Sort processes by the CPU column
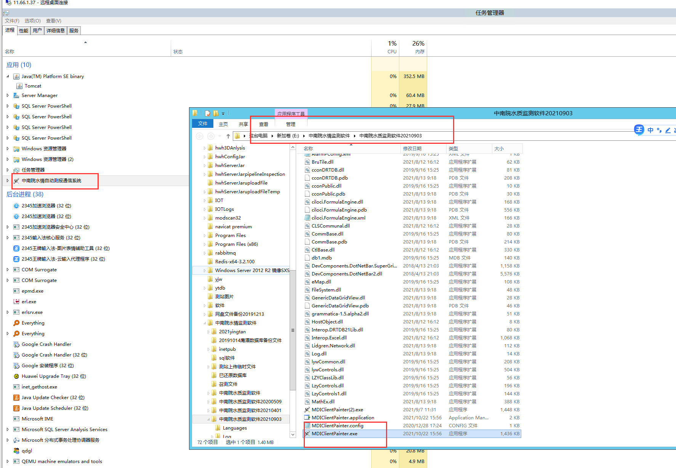 click(x=385, y=48)
